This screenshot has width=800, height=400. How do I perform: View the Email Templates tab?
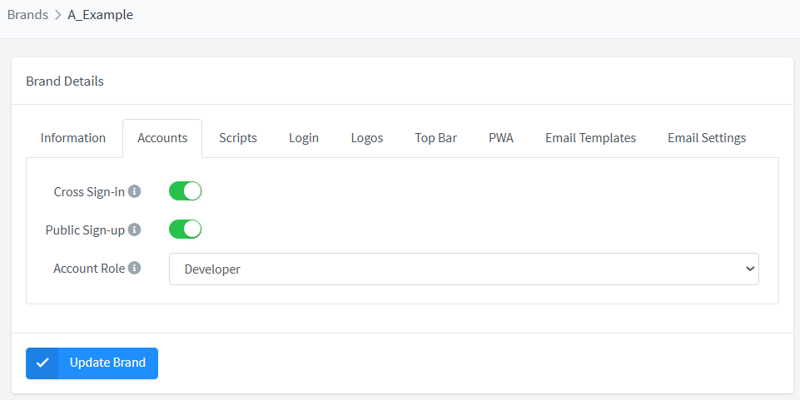590,138
